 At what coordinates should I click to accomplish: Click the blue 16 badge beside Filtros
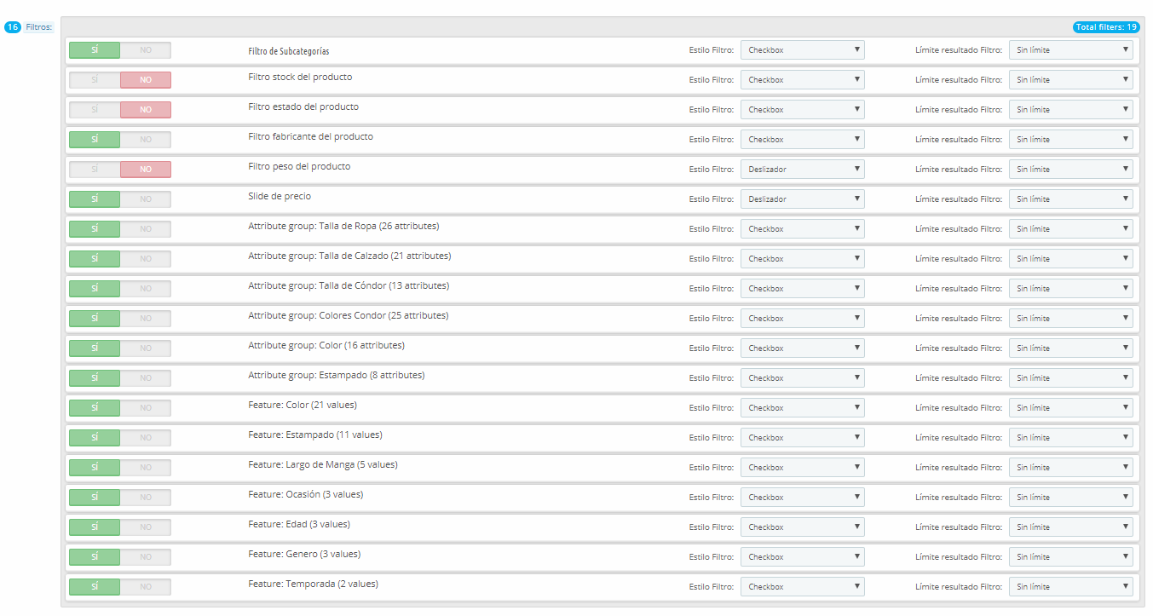(12, 27)
